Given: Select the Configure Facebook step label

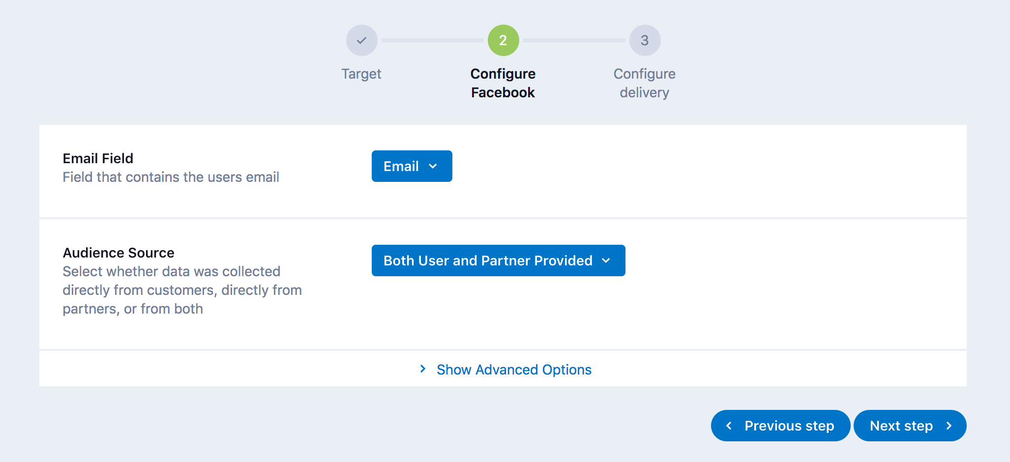Looking at the screenshot, I should click(503, 83).
